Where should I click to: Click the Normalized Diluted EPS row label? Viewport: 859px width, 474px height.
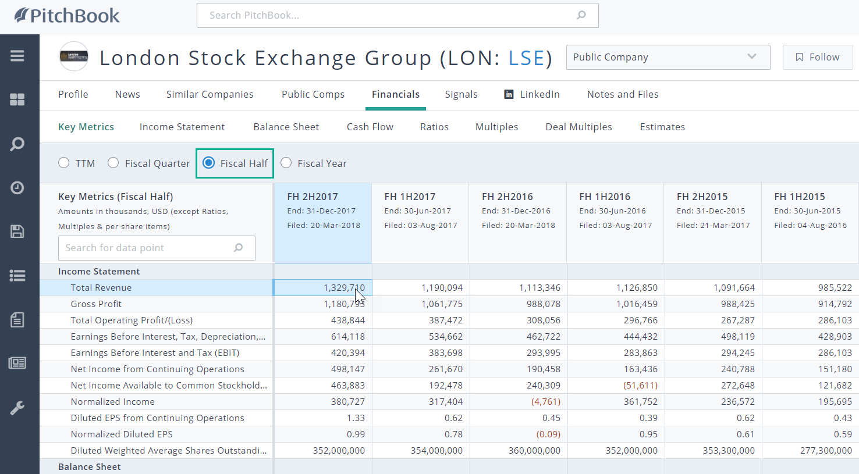tap(122, 434)
